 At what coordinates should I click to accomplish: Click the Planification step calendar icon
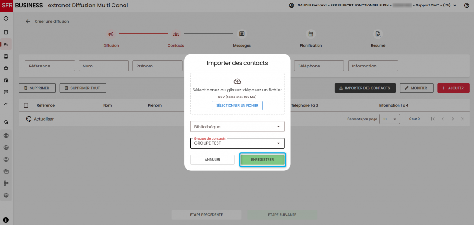point(311,34)
